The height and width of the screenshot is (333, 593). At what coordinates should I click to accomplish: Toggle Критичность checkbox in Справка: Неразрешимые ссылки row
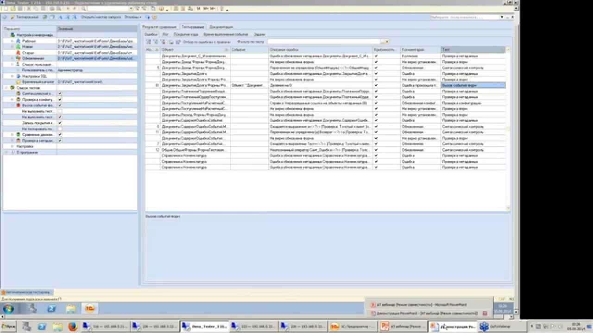pyautogui.click(x=376, y=103)
